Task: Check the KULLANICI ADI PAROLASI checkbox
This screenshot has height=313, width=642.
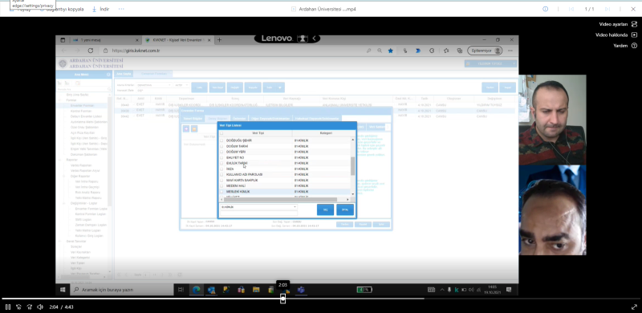Action: [x=222, y=174]
